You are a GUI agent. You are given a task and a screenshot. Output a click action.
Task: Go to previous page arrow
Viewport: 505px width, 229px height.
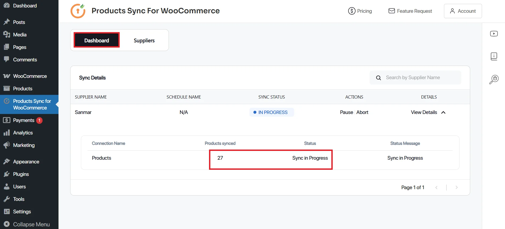point(436,187)
